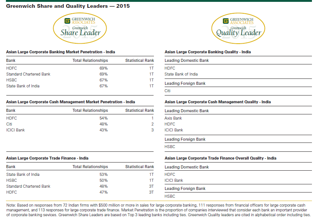Viewport: 316px width, 221px height.
Task: Click "Leading Foreign Bank" under Cash Management Quality
Action: [185, 139]
